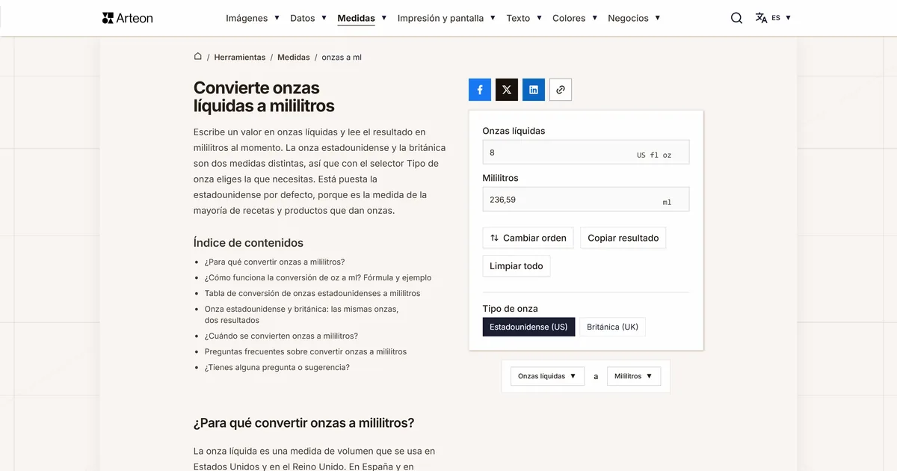
Task: Click Copiar resultado button
Action: [x=623, y=238]
